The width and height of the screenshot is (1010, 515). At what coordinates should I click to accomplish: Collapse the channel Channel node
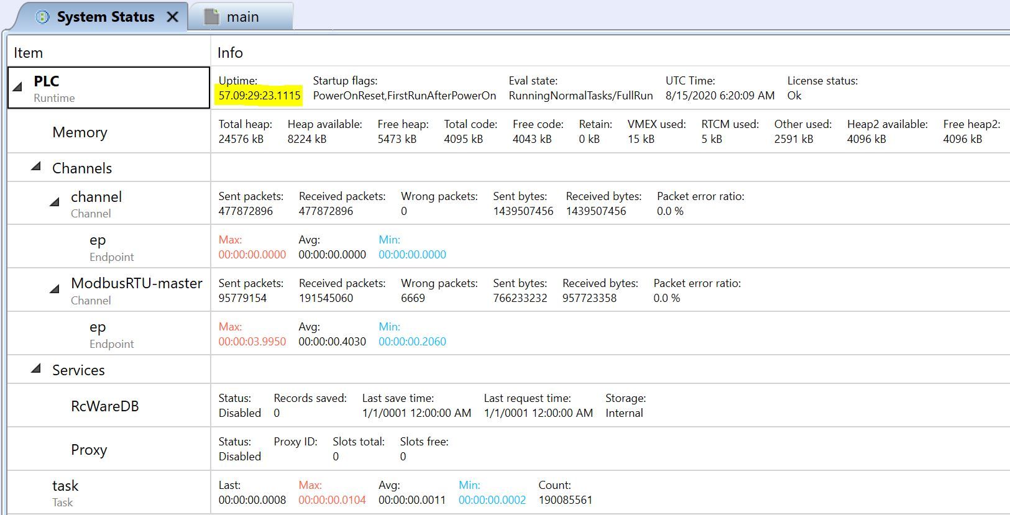point(55,201)
